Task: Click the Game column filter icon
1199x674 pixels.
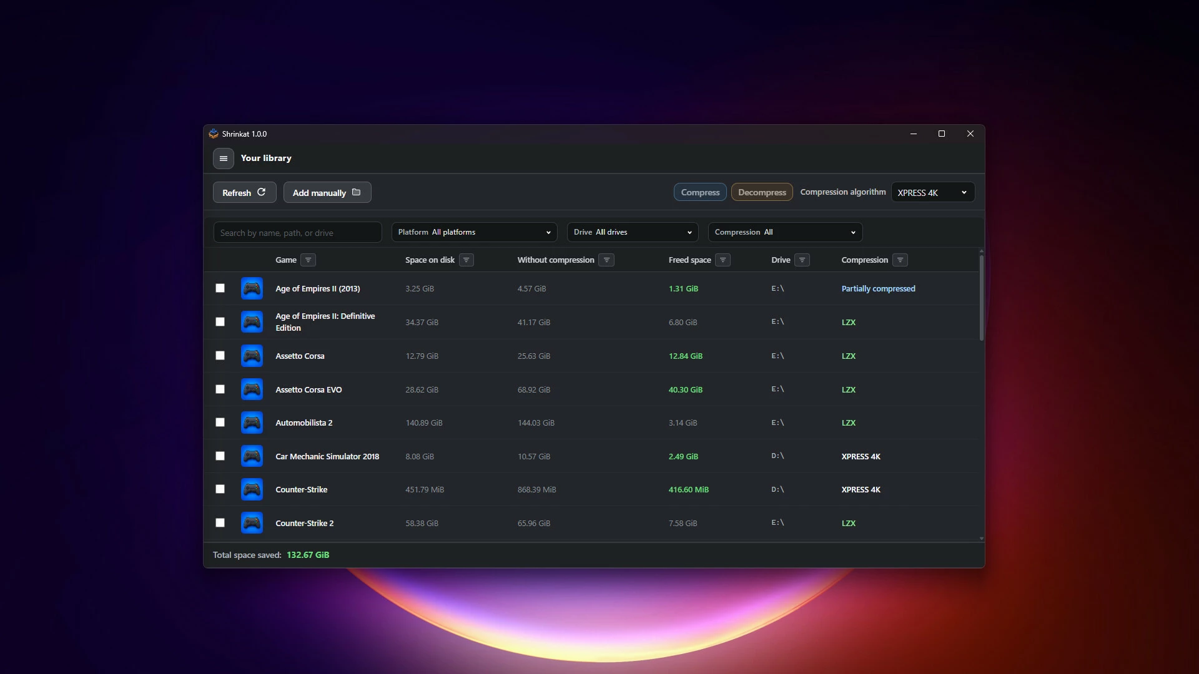Action: (x=308, y=260)
